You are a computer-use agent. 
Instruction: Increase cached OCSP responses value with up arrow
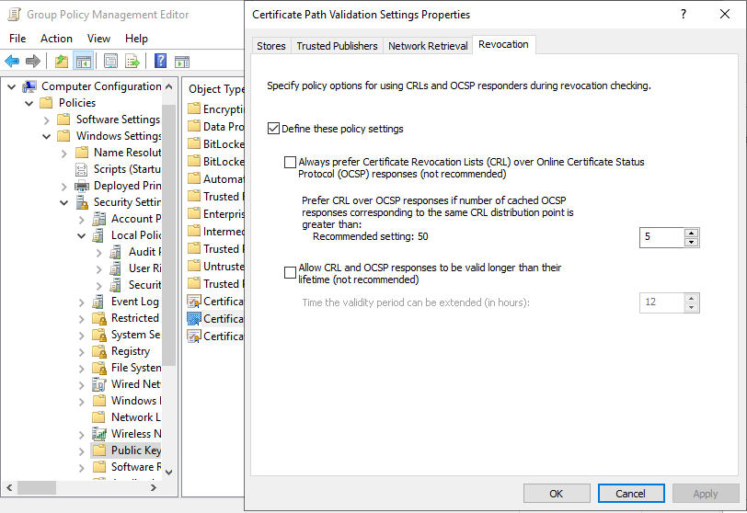coord(692,233)
